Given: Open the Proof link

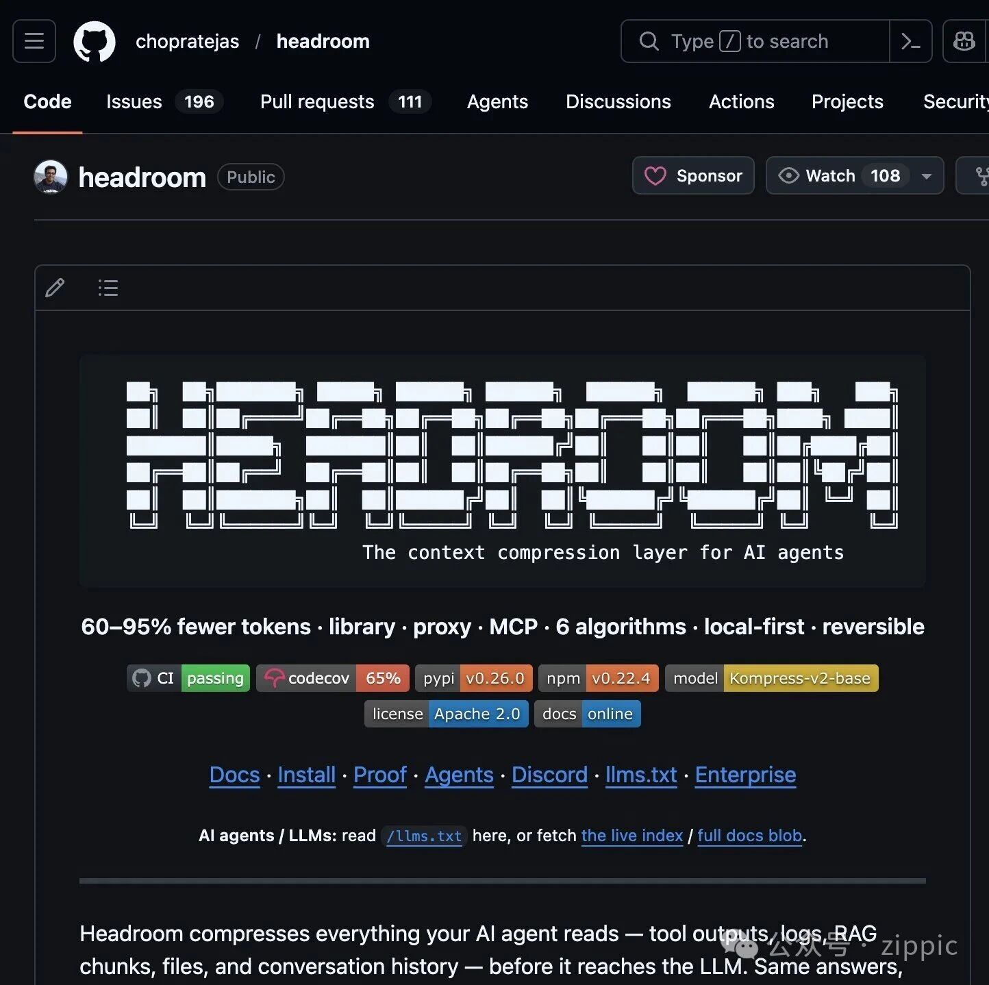Looking at the screenshot, I should [x=380, y=775].
